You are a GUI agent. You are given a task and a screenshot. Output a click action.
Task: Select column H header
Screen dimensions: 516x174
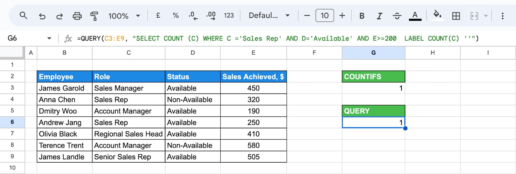[433, 53]
